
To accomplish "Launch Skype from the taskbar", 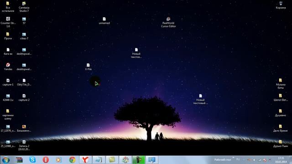I will point(32,160).
